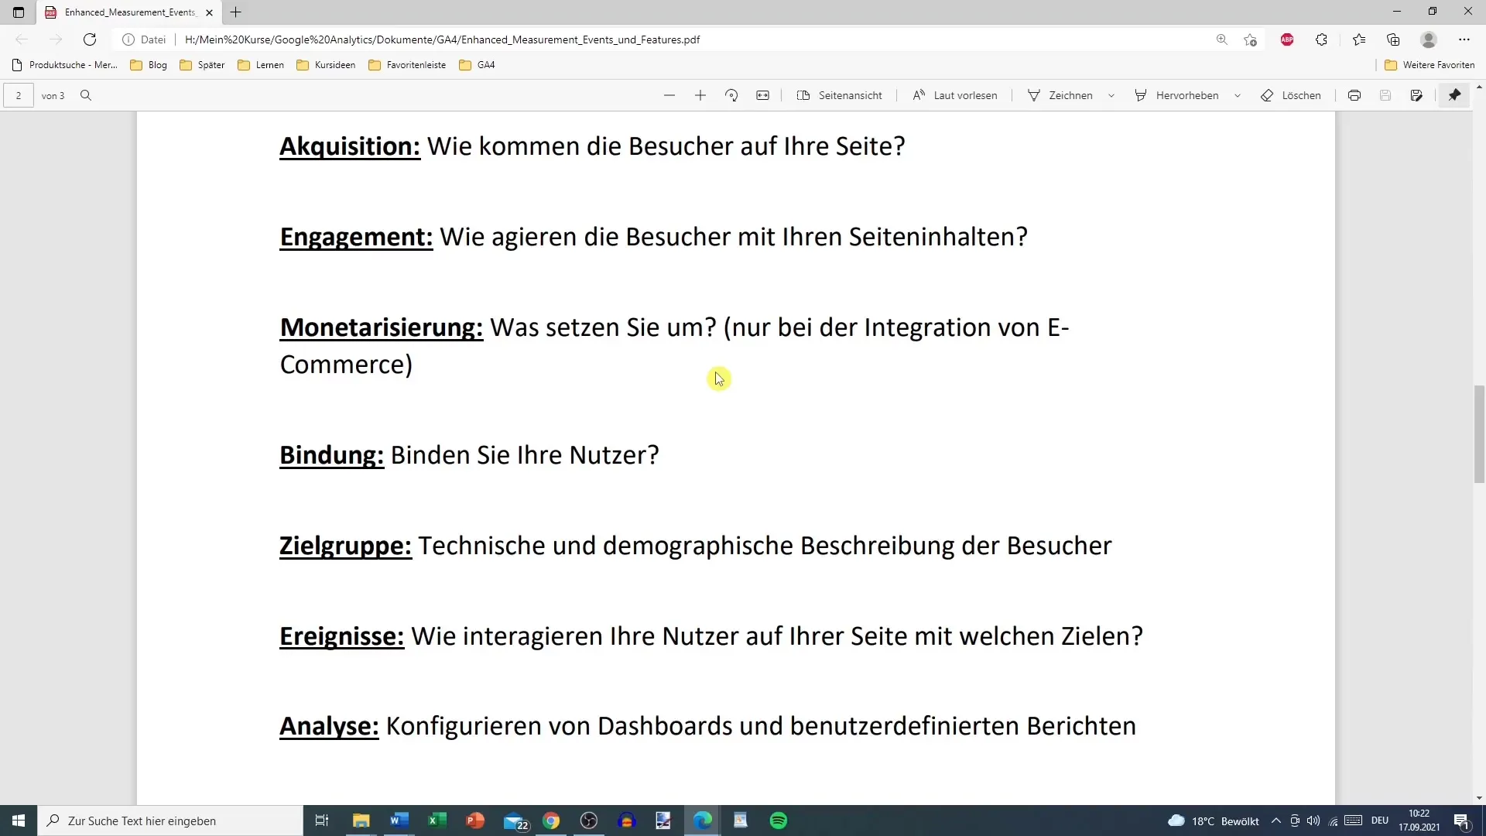This screenshot has height=836, width=1486.
Task: Activate the Hervorheben highlight tool
Action: point(1176,95)
